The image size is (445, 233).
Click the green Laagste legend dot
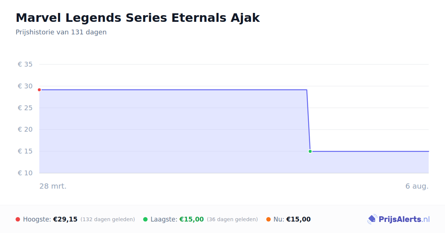click(145, 219)
